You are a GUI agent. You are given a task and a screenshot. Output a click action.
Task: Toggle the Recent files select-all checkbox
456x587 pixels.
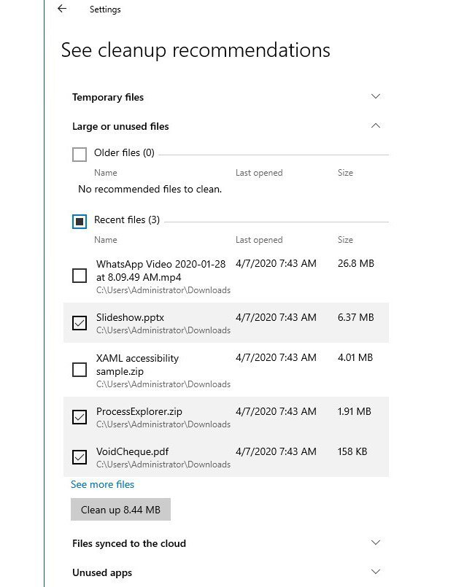[80, 221]
